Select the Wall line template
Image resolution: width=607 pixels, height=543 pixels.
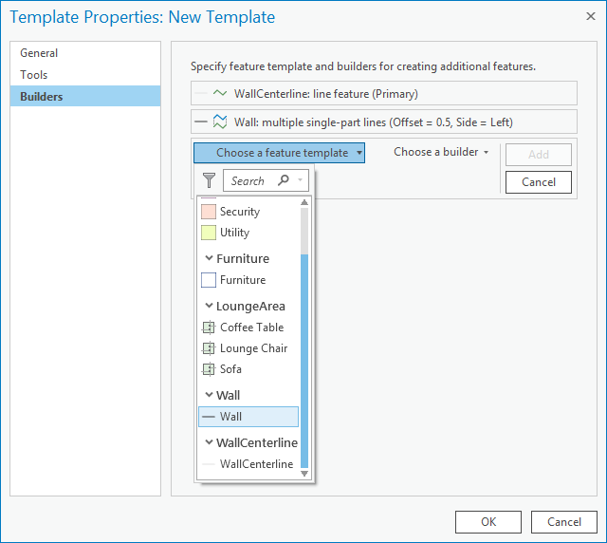point(248,417)
